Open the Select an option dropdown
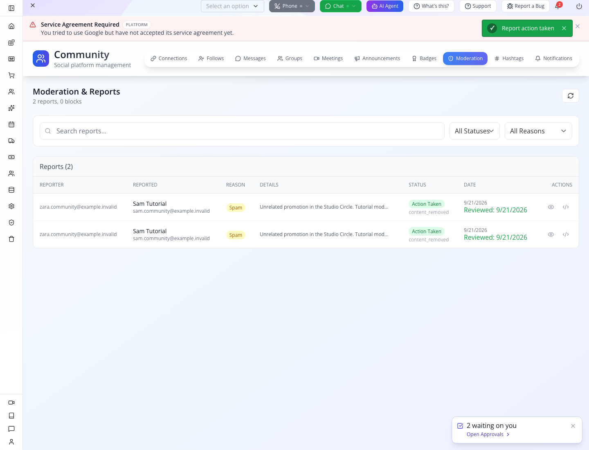 232,6
